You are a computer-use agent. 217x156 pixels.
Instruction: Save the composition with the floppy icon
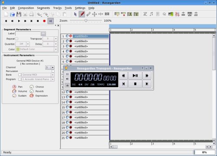(x=19, y=14)
